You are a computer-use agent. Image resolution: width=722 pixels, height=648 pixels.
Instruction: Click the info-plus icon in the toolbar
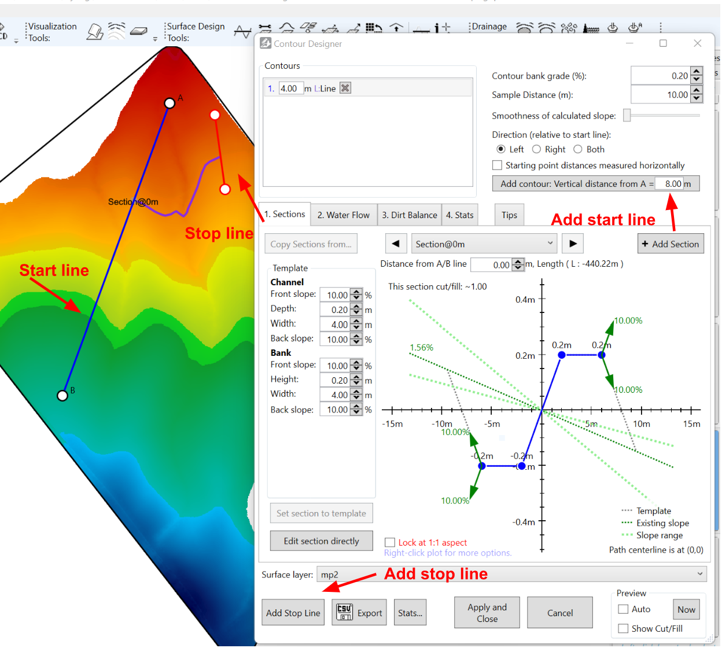(x=443, y=28)
